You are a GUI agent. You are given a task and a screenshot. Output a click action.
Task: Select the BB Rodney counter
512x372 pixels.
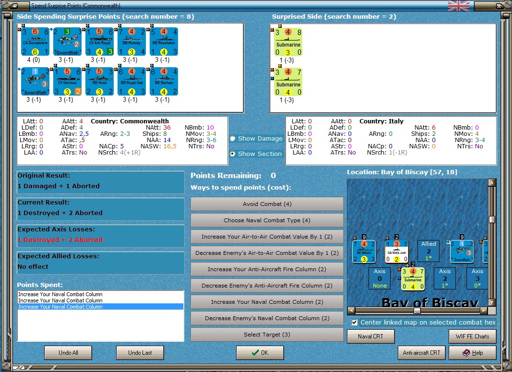coord(132,41)
